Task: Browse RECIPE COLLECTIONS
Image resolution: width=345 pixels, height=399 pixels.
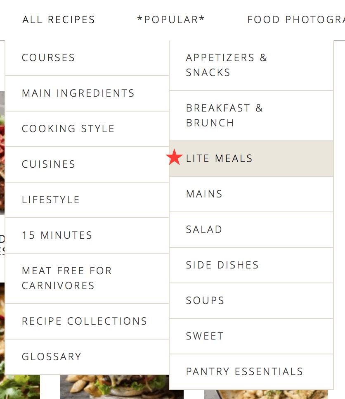Action: tap(84, 321)
